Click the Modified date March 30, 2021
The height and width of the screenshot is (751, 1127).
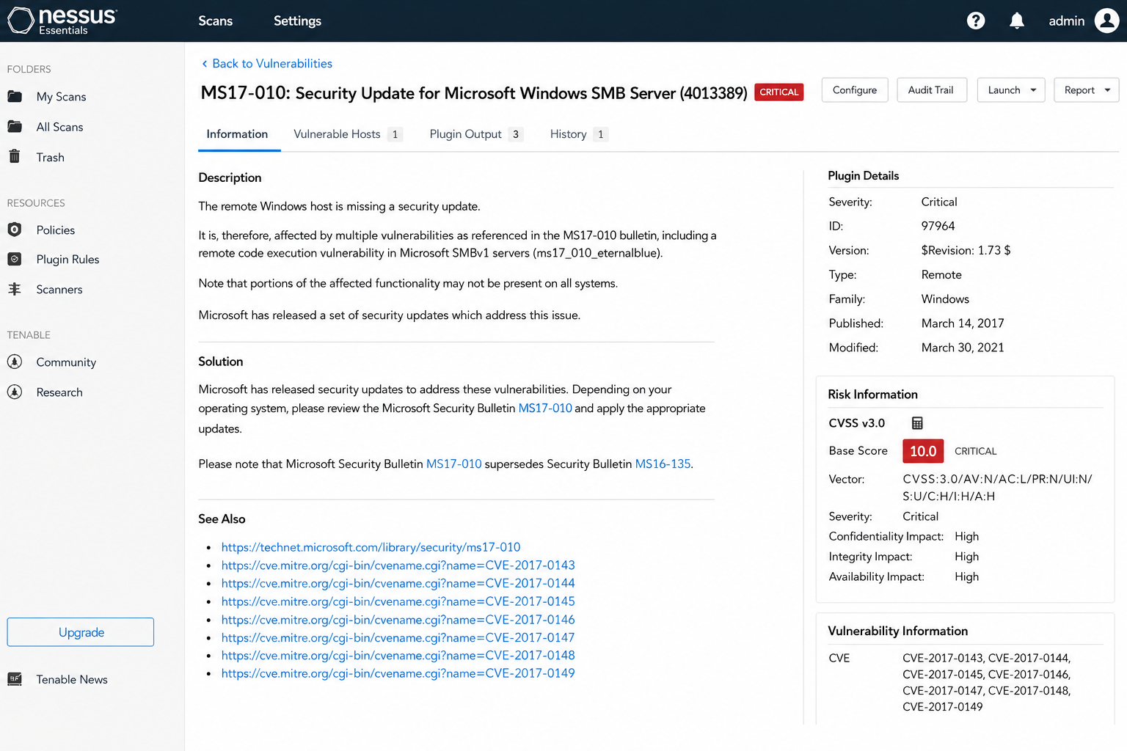963,348
